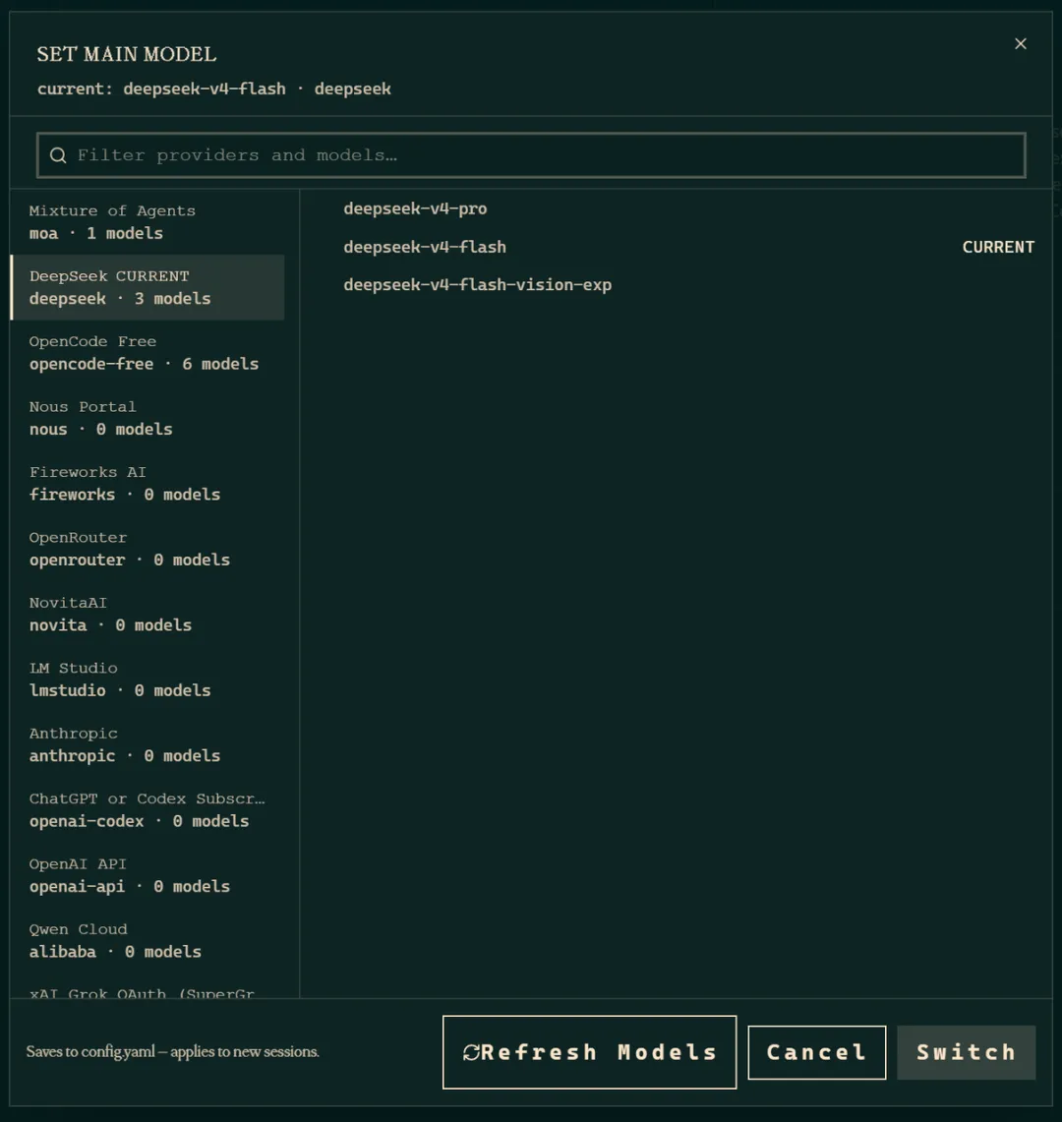This screenshot has width=1062, height=1122.
Task: Select the Fireworks AI provider
Action: pos(148,483)
